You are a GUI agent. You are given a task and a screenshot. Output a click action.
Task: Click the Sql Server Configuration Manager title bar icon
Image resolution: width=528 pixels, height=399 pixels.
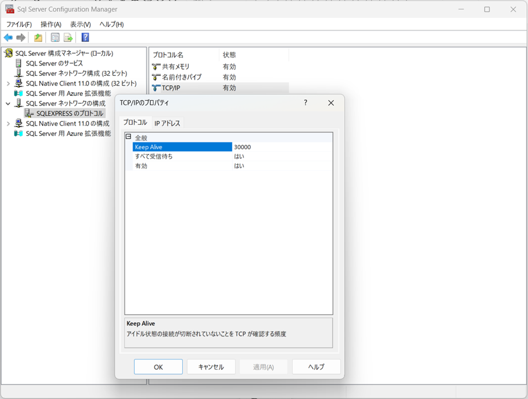pyautogui.click(x=9, y=9)
